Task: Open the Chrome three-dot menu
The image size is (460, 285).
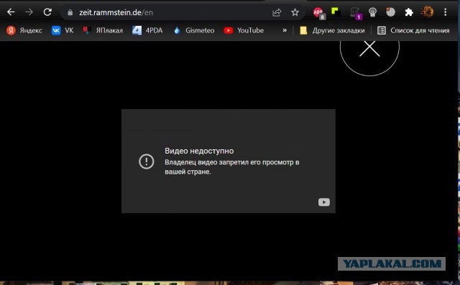Action: (446, 12)
